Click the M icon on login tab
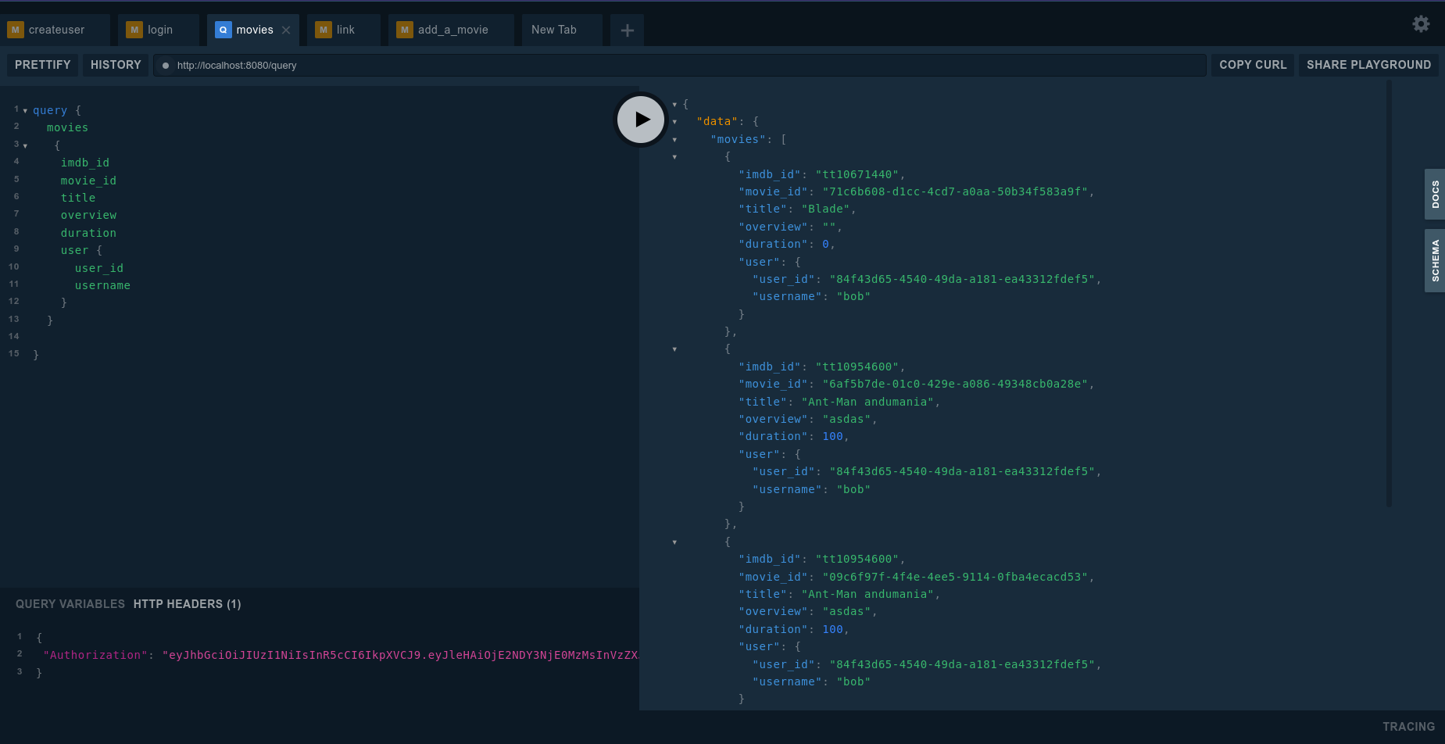 pyautogui.click(x=134, y=30)
